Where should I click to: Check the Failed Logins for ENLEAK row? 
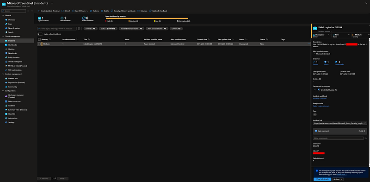tap(39, 44)
